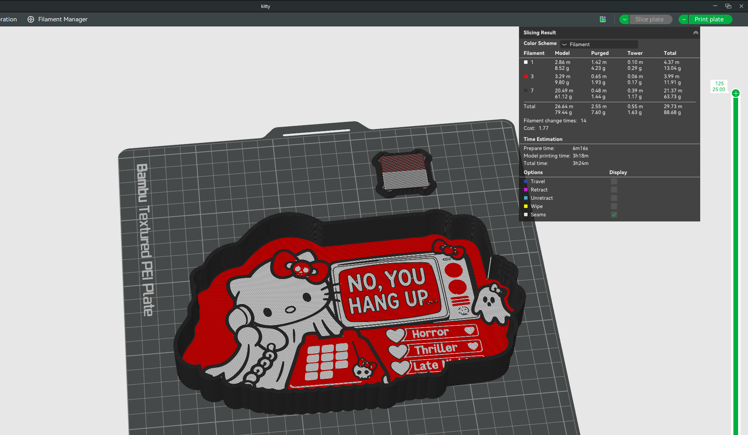Click the black filament 7 swatch
The image size is (748, 435).
click(526, 91)
